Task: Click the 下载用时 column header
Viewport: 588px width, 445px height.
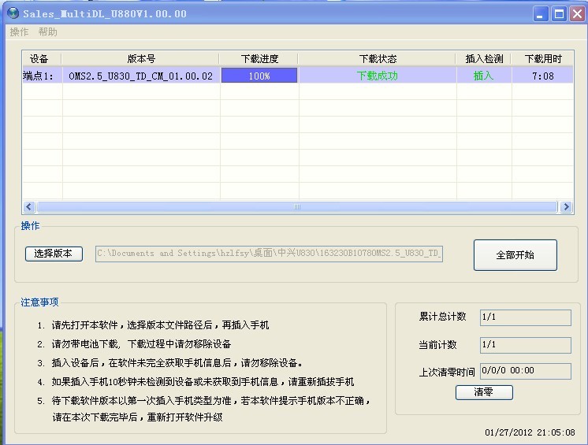Action: 542,59
